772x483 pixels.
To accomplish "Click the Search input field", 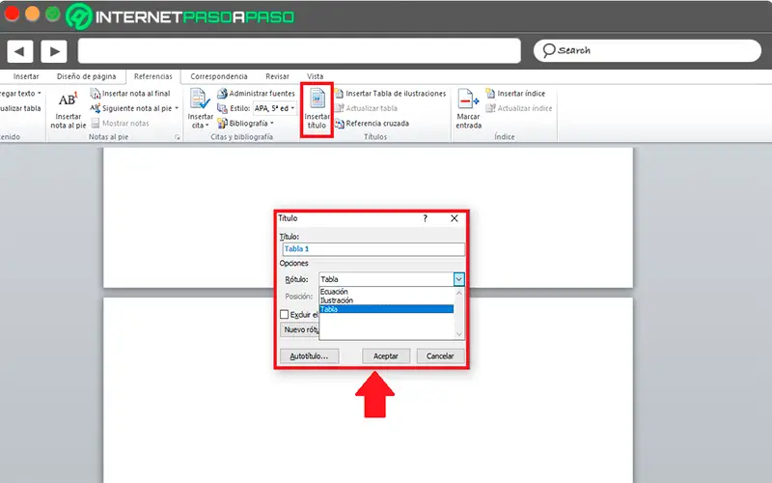I will pyautogui.click(x=648, y=50).
